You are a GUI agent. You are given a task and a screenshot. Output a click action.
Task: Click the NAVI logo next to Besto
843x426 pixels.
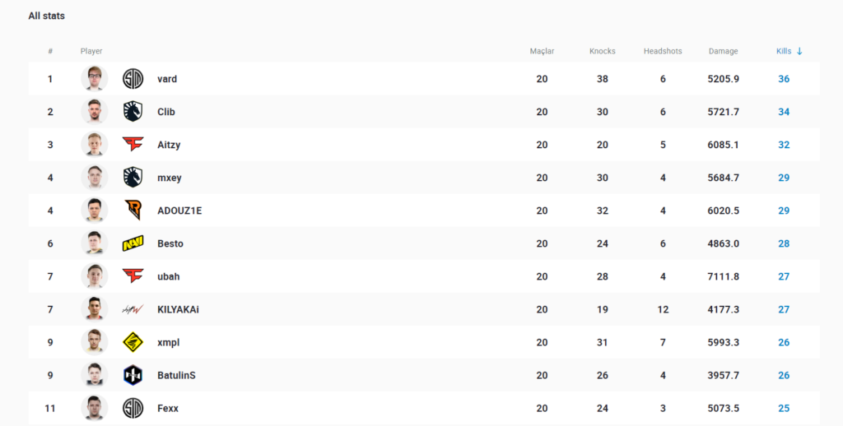133,243
